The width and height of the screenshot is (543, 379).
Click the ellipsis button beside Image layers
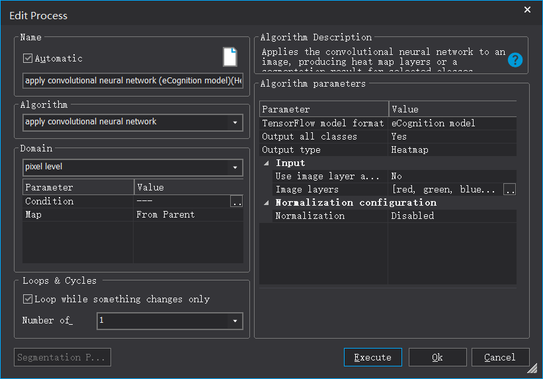[509, 190]
